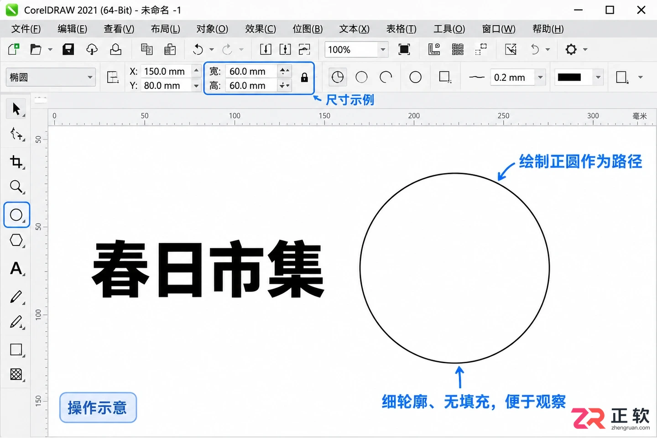Click the Undo arrow button
Screen dimensions: 657x438
click(198, 49)
